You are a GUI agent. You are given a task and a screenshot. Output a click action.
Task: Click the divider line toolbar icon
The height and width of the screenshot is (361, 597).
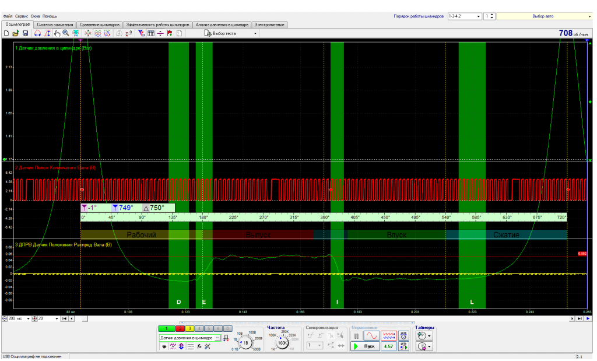coord(160,33)
